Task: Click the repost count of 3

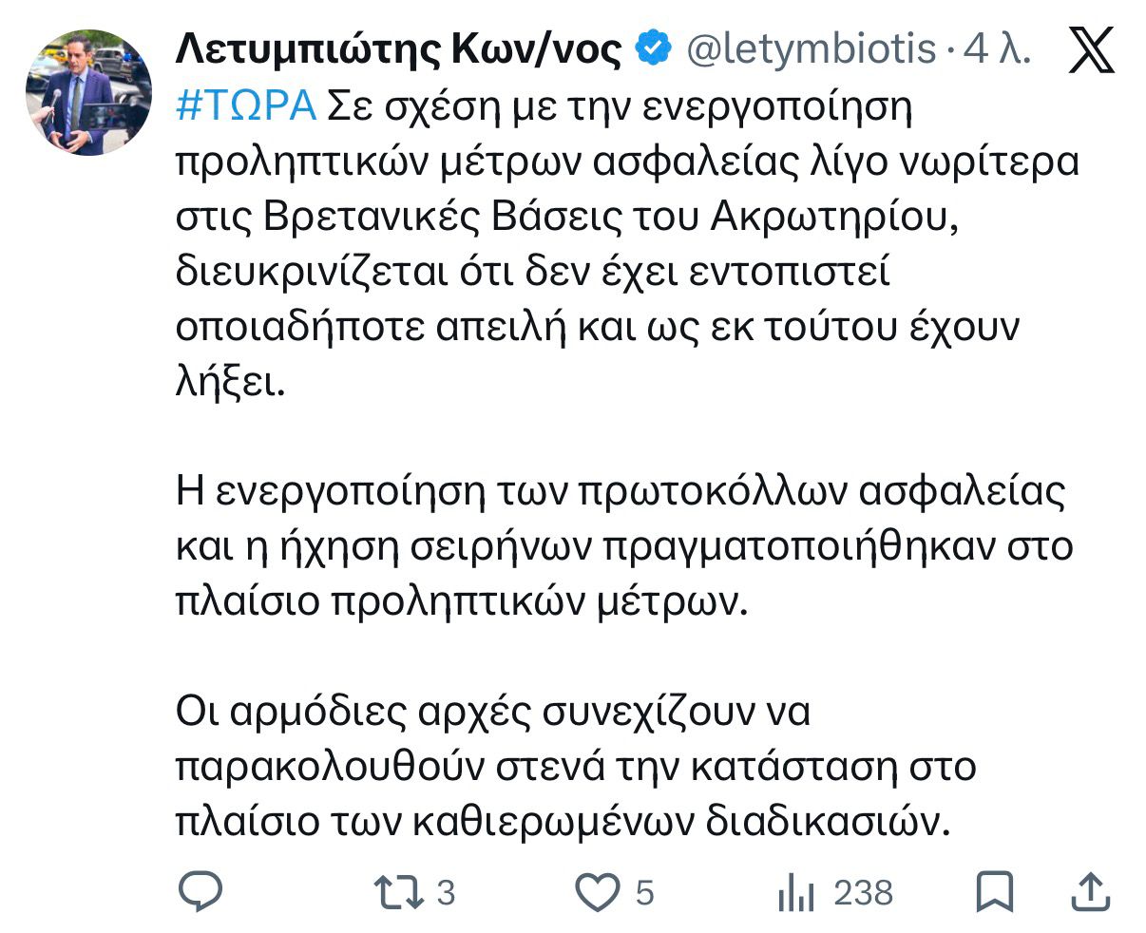Action: (x=446, y=893)
